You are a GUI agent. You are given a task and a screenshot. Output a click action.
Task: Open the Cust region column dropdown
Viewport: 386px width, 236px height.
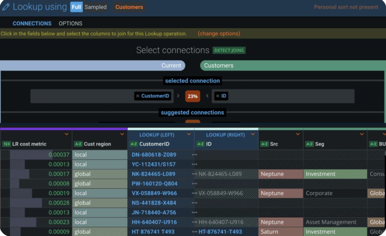coord(122,134)
